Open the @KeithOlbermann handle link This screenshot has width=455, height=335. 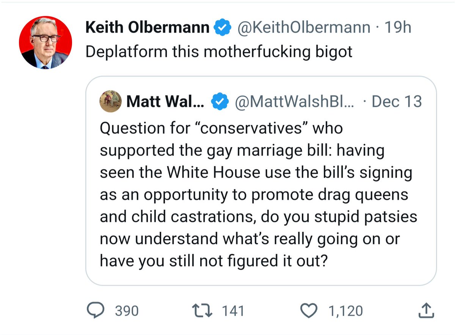tap(303, 28)
